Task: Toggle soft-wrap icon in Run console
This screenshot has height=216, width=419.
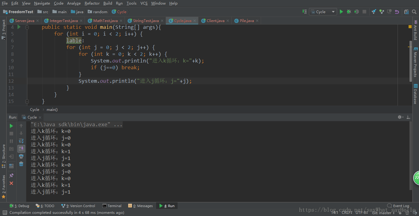Action: 21,141
